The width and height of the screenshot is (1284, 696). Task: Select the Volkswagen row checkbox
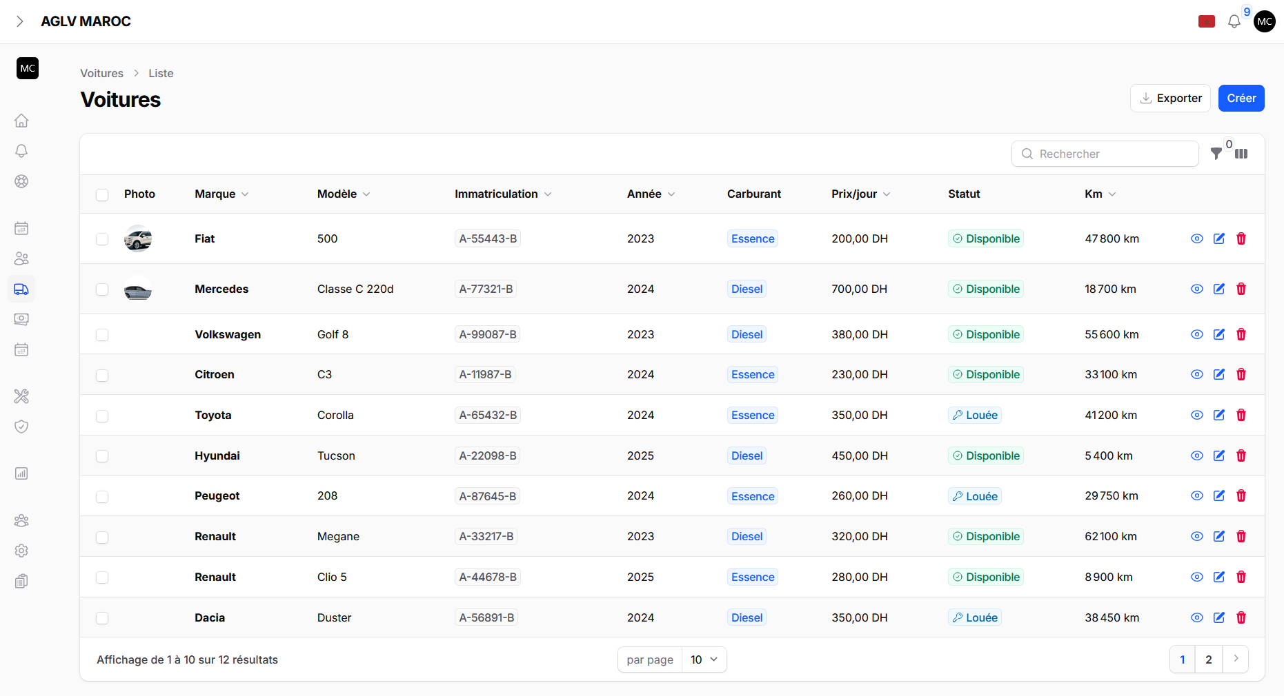102,335
